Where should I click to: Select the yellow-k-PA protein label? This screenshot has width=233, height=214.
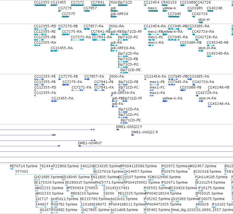click(172, 98)
